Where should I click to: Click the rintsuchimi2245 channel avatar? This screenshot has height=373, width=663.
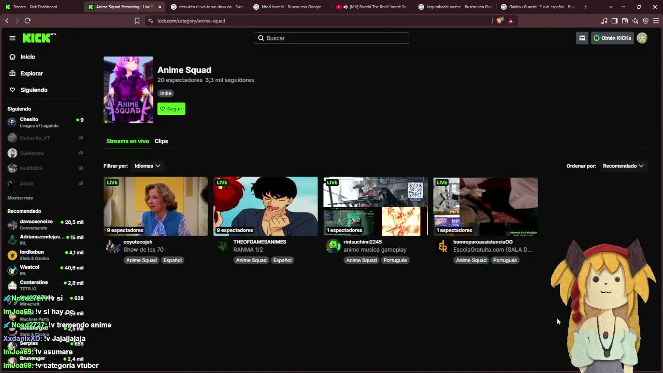[x=333, y=246]
